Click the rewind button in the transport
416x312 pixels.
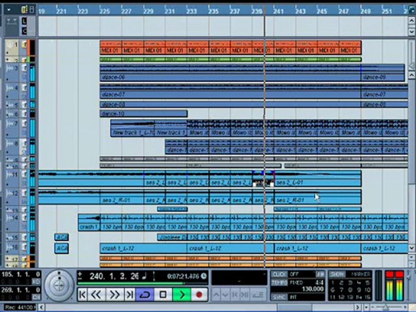(96, 295)
